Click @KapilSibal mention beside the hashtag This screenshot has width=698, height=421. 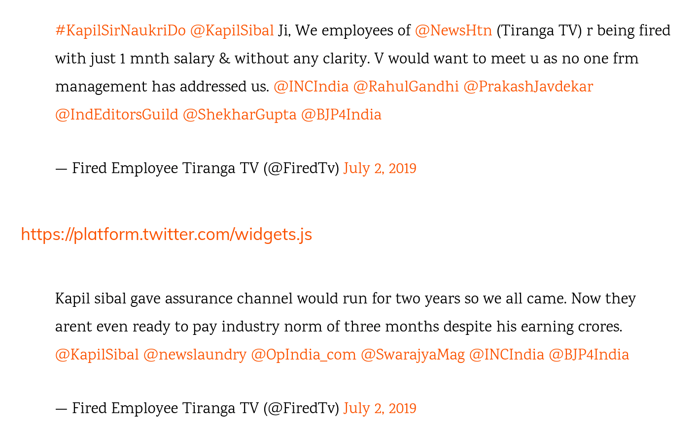pos(232,31)
